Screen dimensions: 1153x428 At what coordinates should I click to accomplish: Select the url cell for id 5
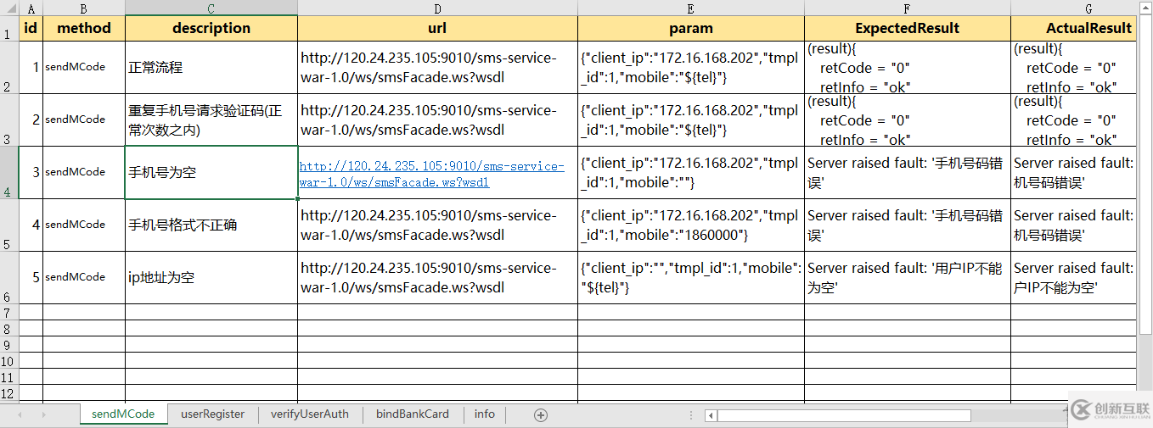tap(437, 278)
